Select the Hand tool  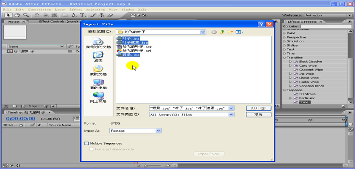pyautogui.click(x=17, y=15)
